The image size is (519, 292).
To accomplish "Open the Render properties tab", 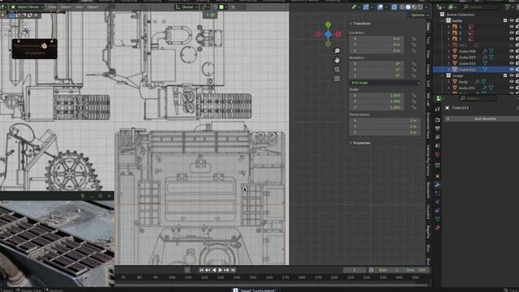I will [438, 120].
